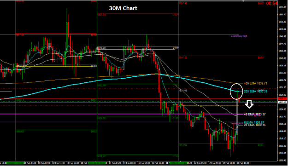Click the white price tag on price axis
Image resolution: width=288 pixels, height=166 pixels.
click(x=282, y=102)
